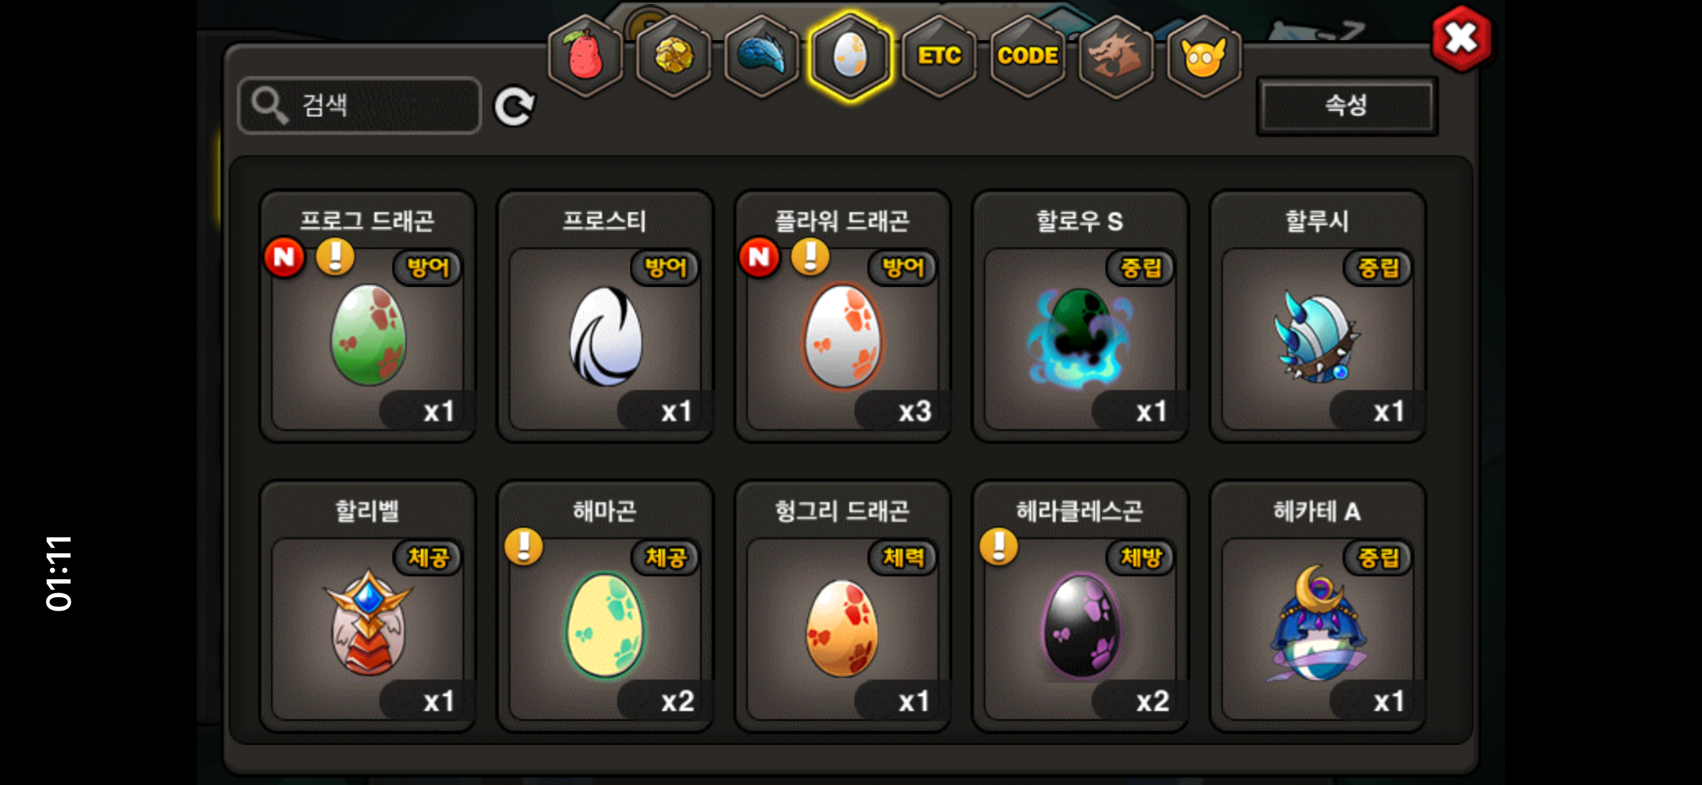Open the 속성 attribute filter

pyautogui.click(x=1346, y=105)
